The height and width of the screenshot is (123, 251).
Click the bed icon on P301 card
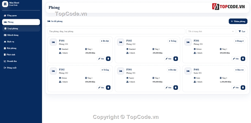[121, 71]
